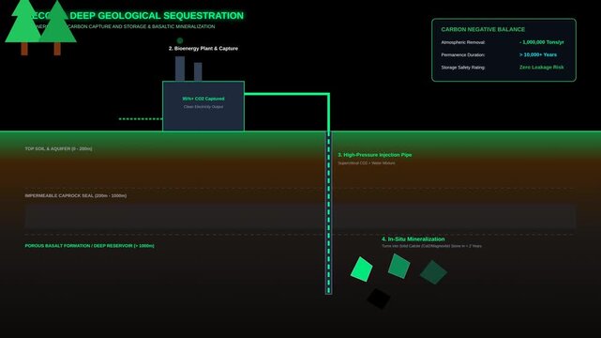The height and width of the screenshot is (338, 601).
Task: Select the brightest green mineral crystal
Action: [361, 269]
